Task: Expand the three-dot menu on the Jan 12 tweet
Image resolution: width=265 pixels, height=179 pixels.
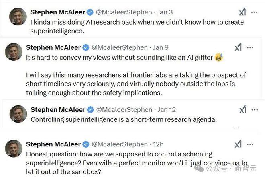Action: point(254,109)
